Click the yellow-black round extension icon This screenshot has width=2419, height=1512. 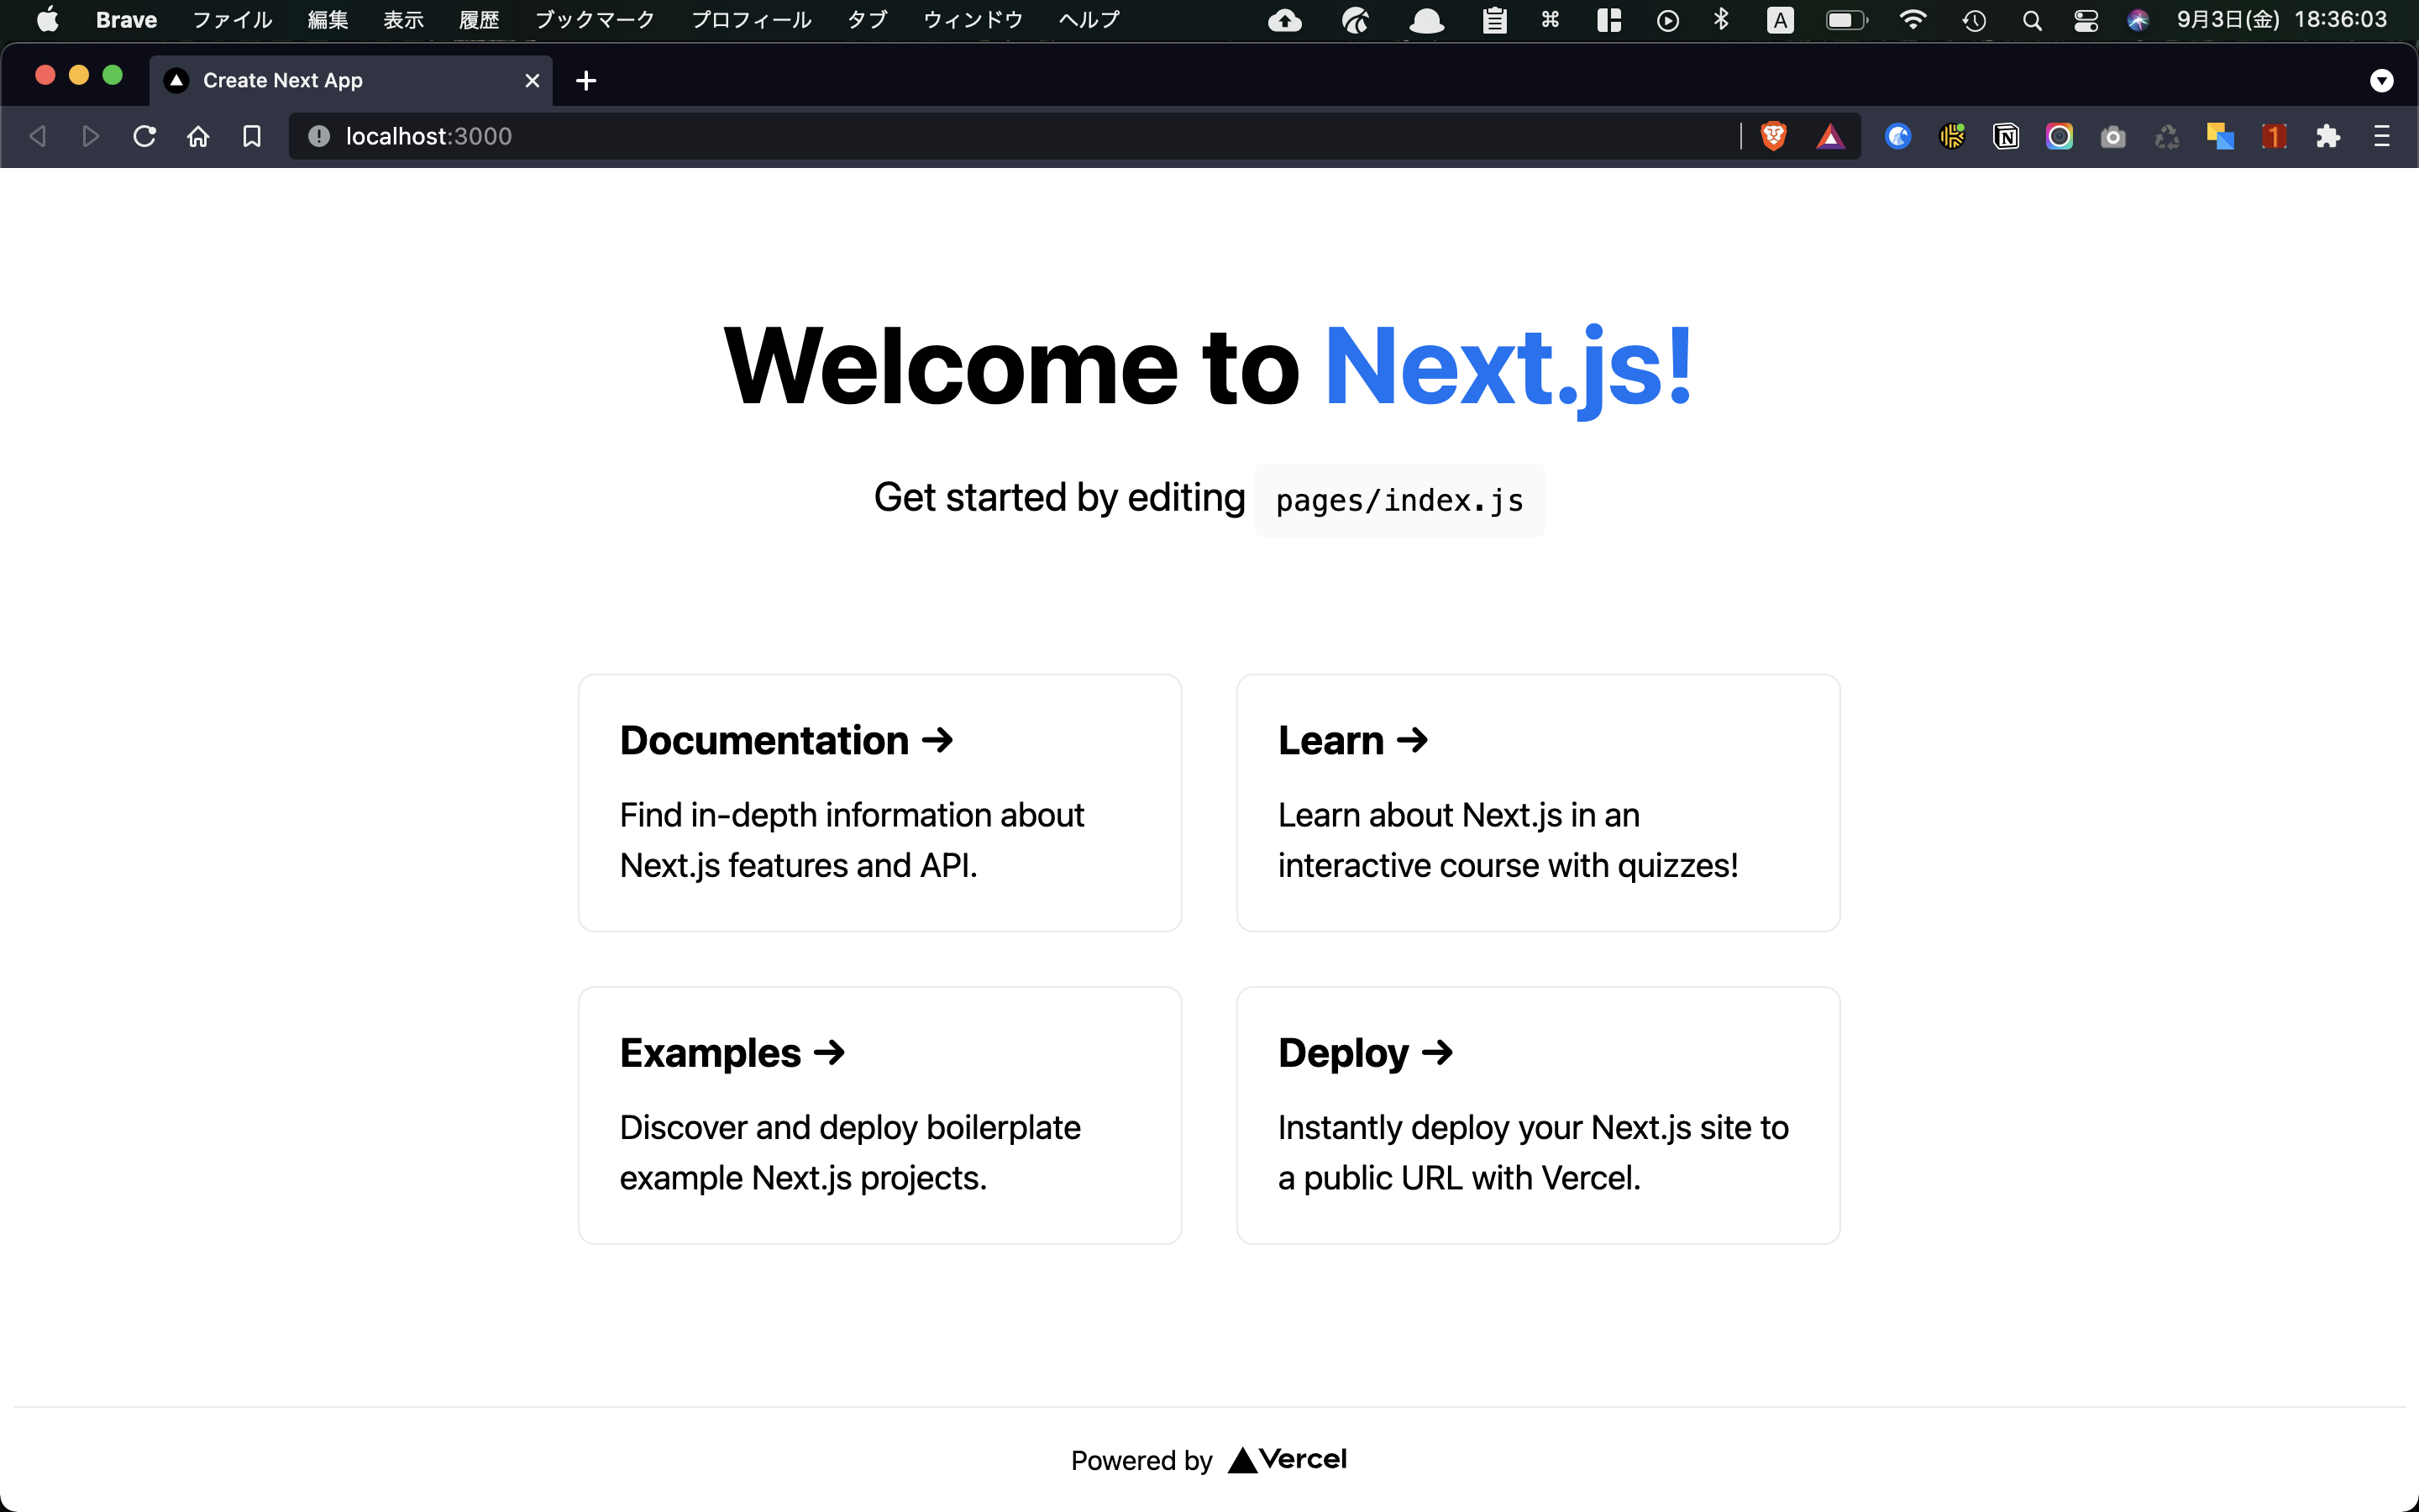click(x=1952, y=136)
